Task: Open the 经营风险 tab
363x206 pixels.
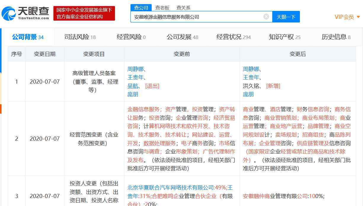Action: pos(131,37)
